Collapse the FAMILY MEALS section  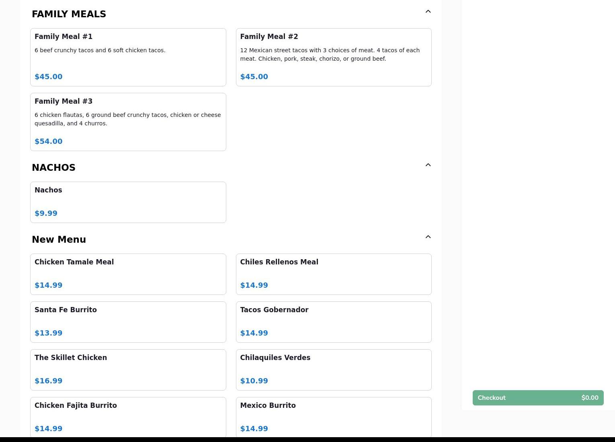point(428,12)
